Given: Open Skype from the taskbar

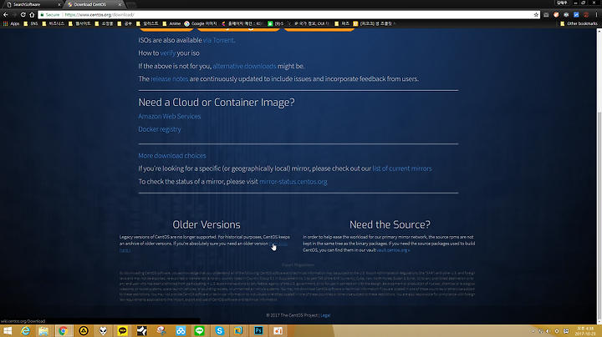Looking at the screenshot, I should pos(219,331).
